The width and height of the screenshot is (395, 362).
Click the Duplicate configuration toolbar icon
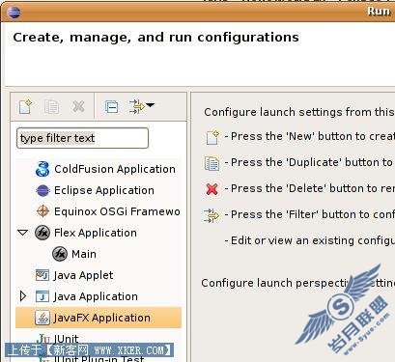click(x=52, y=106)
